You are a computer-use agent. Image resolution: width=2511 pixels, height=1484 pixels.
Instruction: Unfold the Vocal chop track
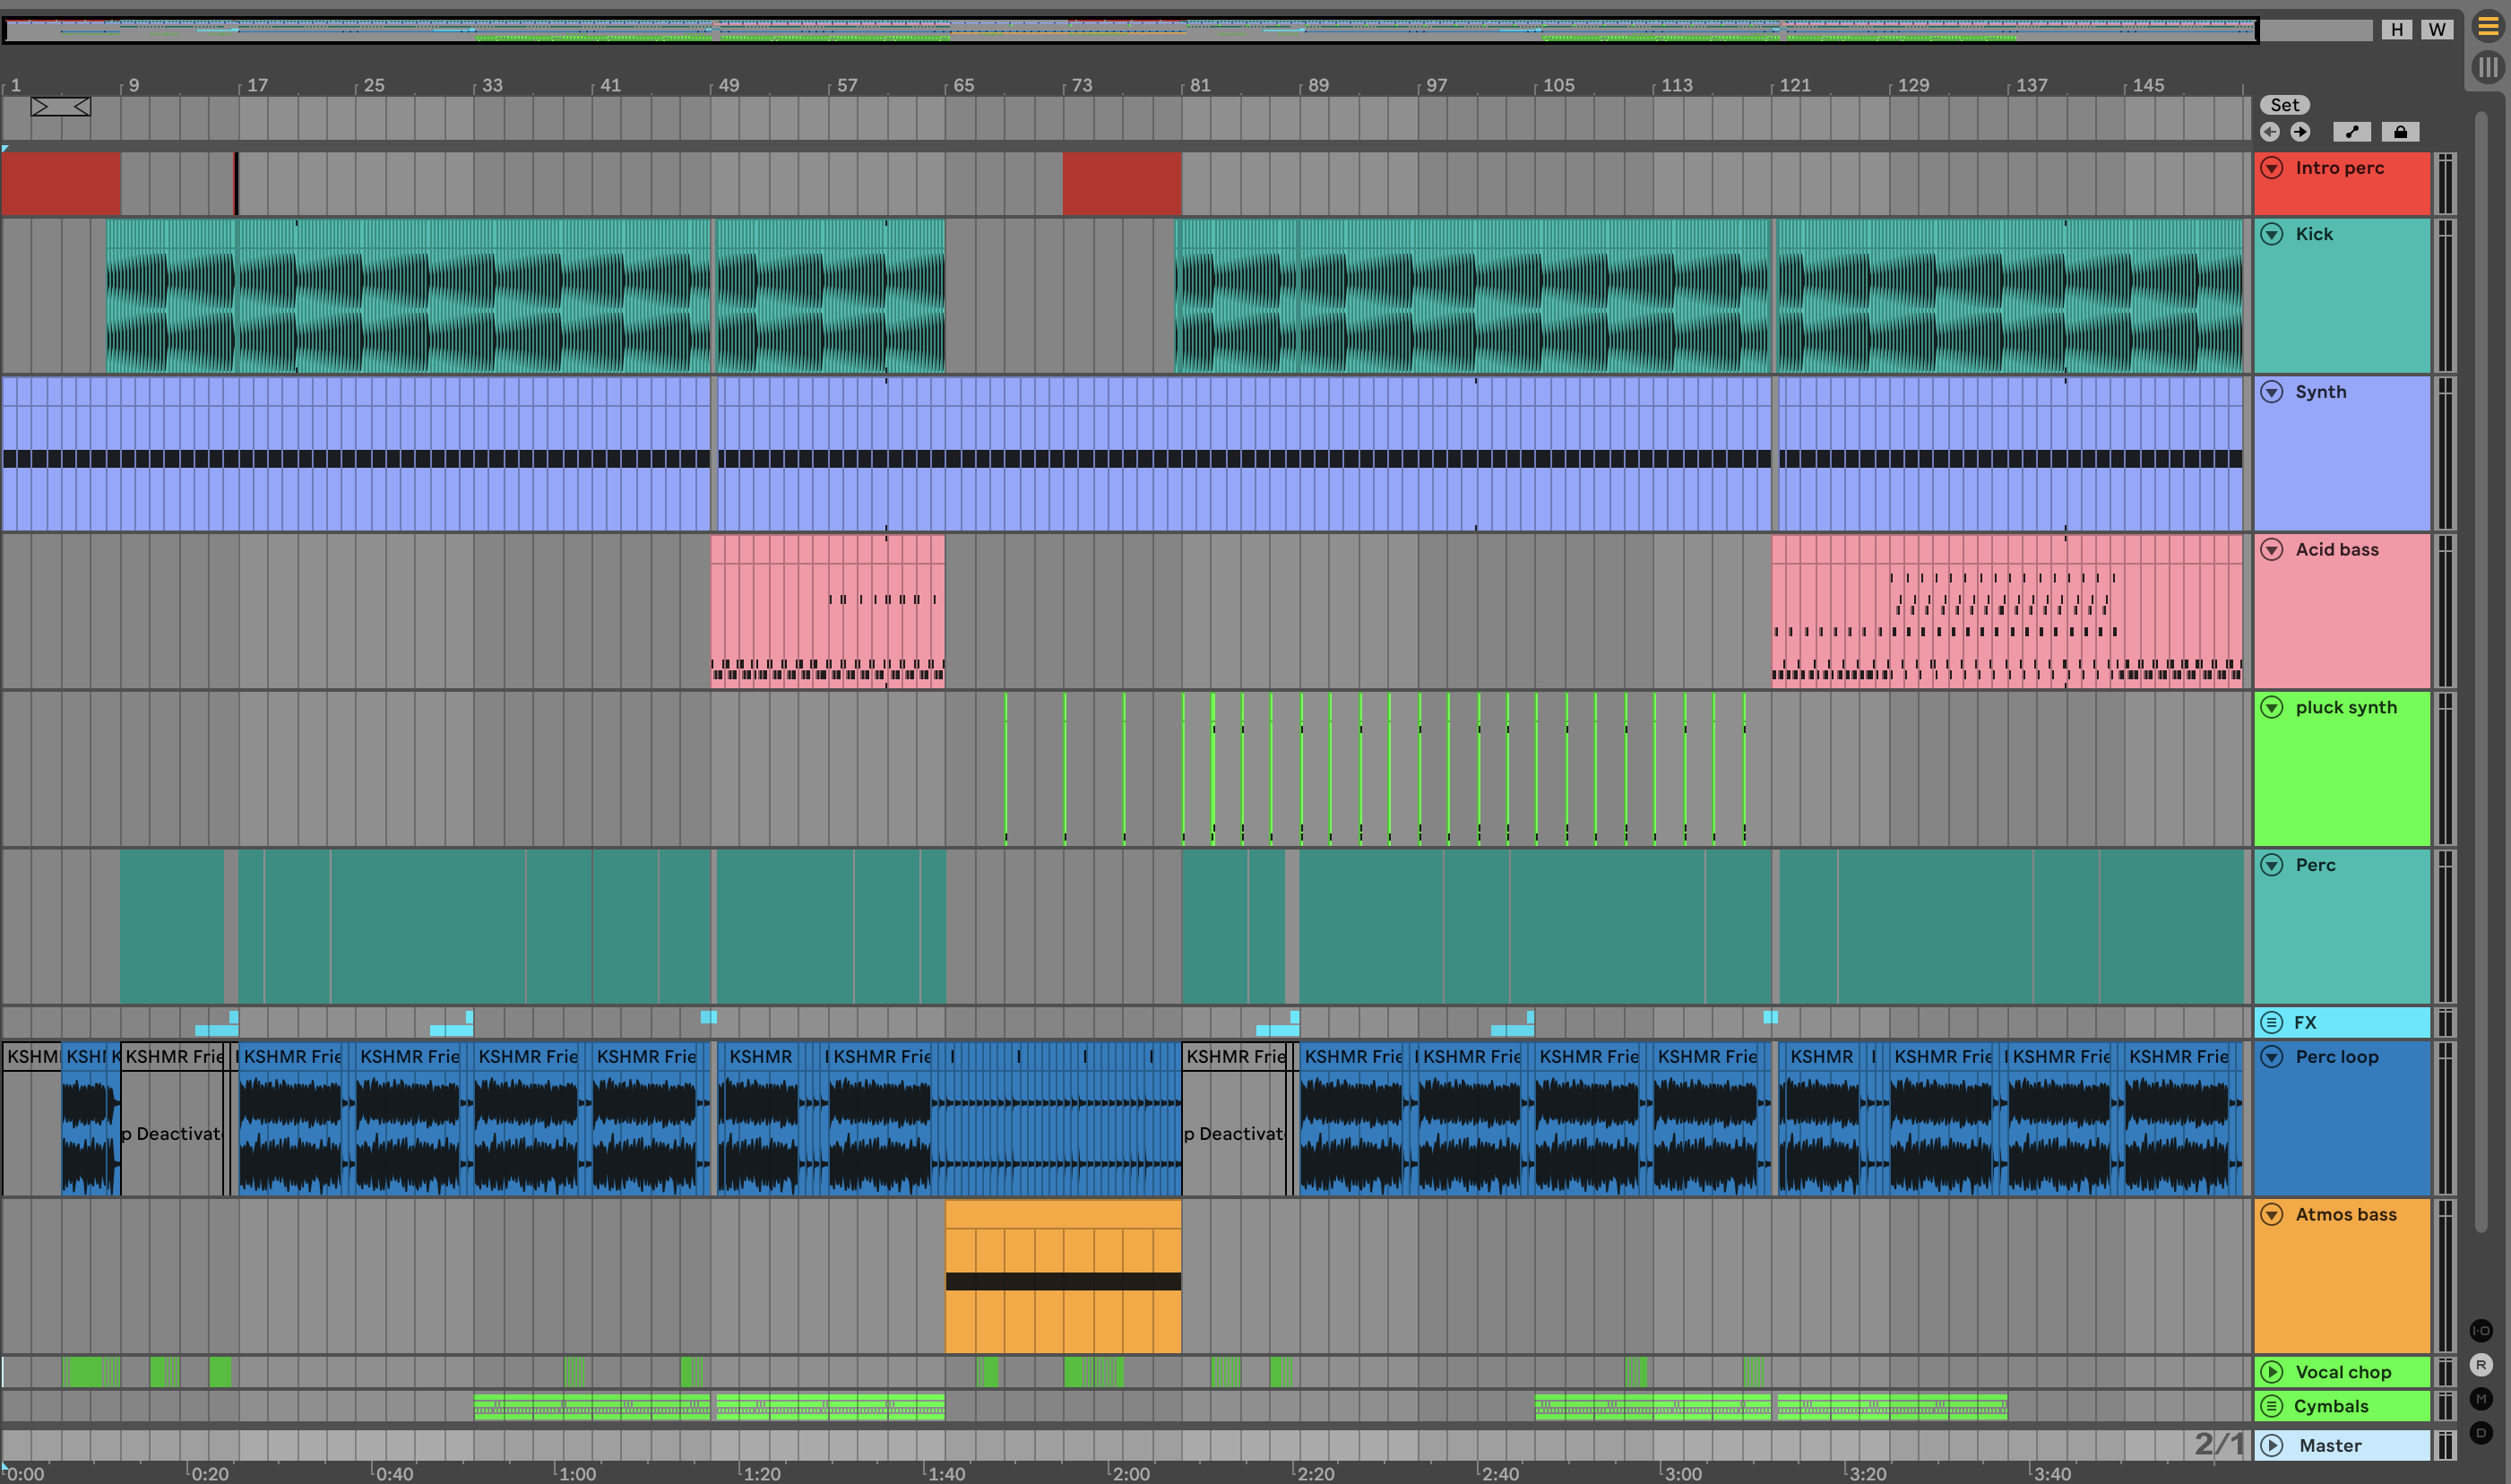click(x=2272, y=1372)
